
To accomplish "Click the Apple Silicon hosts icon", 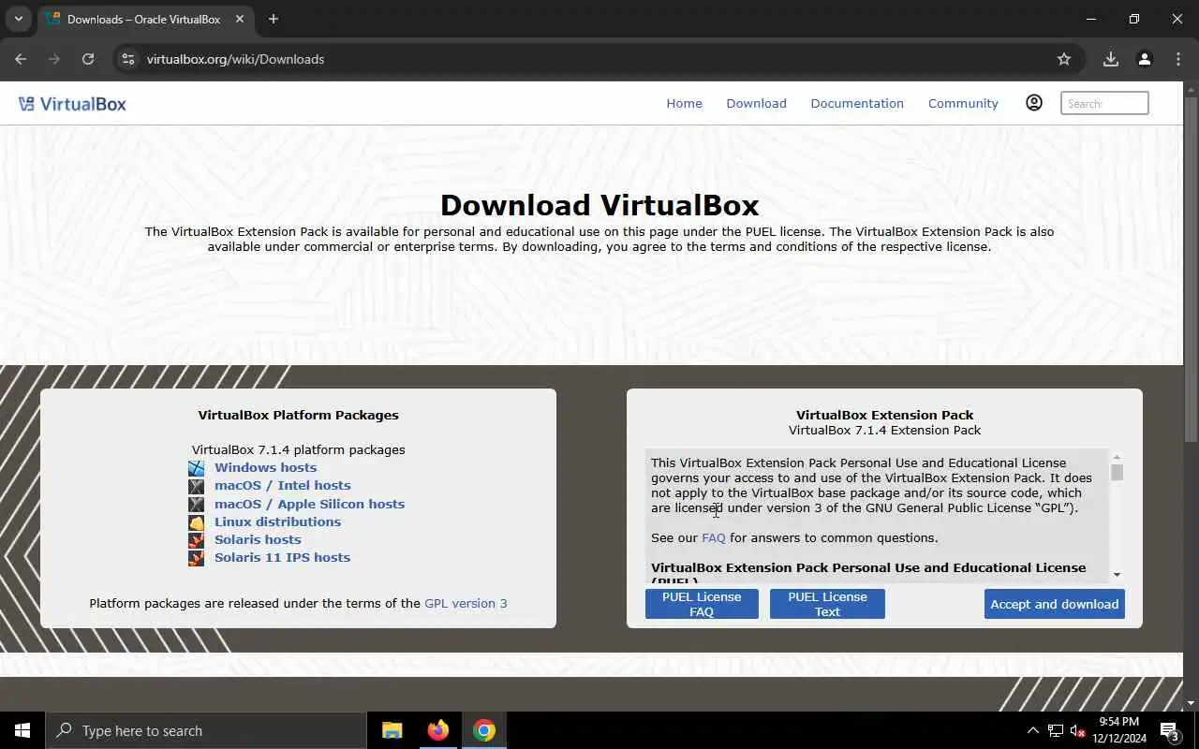I will (x=196, y=504).
